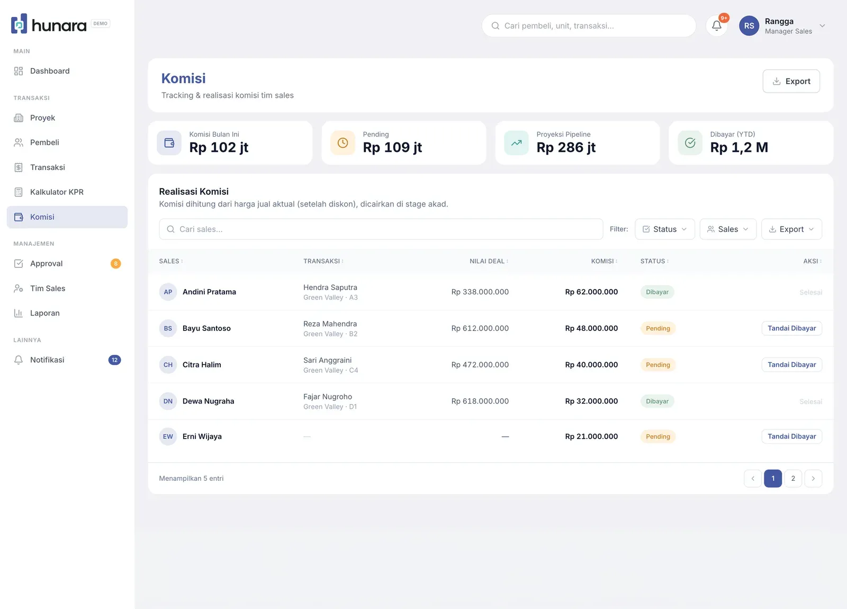Click the DN avatar for Dewa Nugraha
The height and width of the screenshot is (609, 847).
point(168,401)
